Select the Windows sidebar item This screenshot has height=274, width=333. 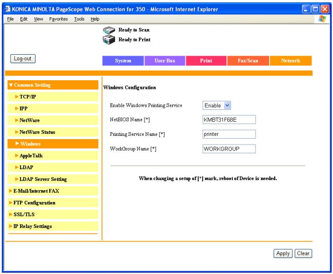53,144
